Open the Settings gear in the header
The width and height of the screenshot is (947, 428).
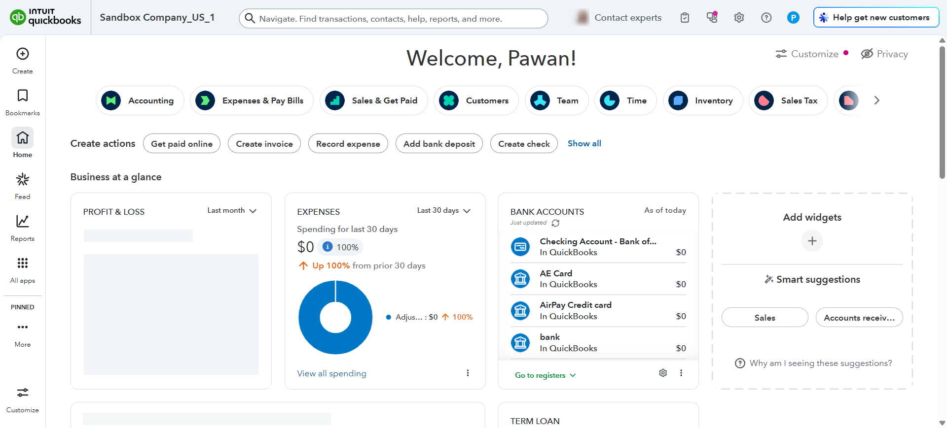(739, 18)
